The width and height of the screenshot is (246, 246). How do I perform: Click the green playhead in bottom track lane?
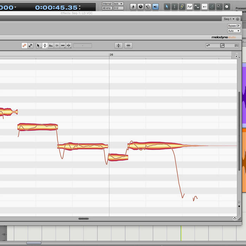click(x=181, y=233)
